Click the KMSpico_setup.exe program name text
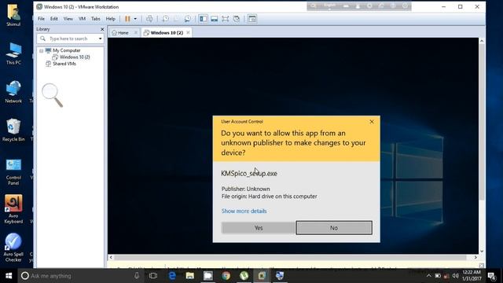 click(249, 174)
